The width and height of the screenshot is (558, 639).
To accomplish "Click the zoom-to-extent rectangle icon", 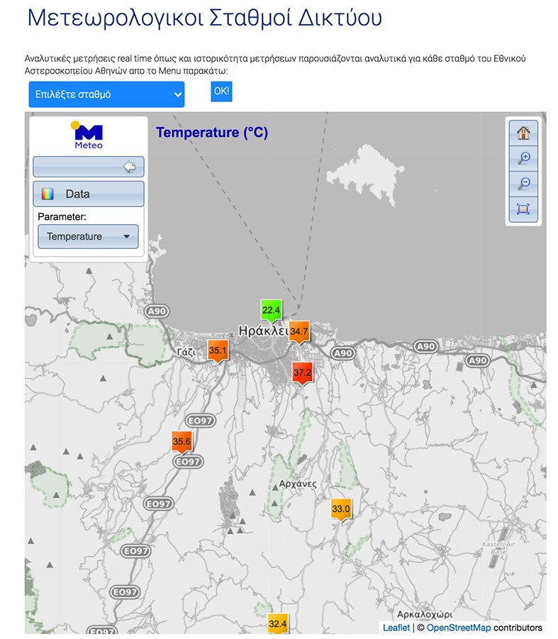I will tap(523, 209).
